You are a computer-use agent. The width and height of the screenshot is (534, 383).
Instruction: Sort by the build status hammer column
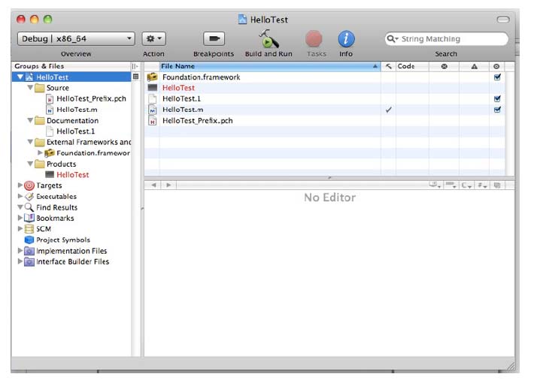click(388, 66)
